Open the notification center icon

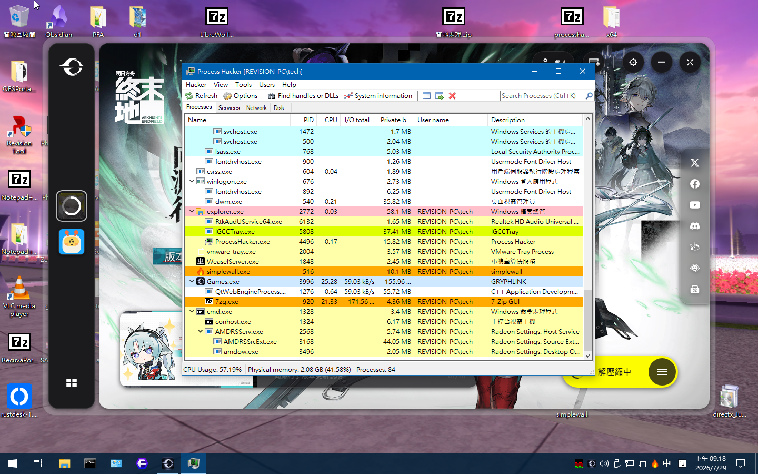(741, 463)
